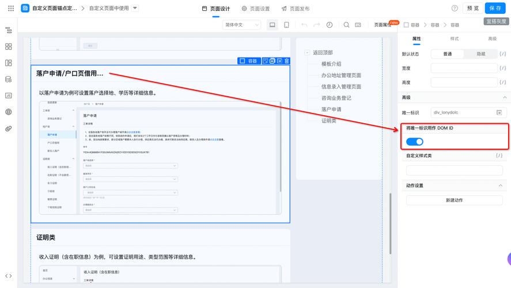Toggle 将唯一标识用作 DOM ID switch
This screenshot has height=288, width=511.
pos(415,142)
